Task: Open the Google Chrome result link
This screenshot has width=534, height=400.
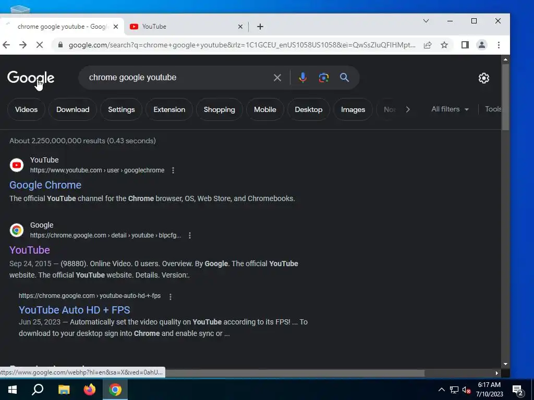Action: pos(45,185)
